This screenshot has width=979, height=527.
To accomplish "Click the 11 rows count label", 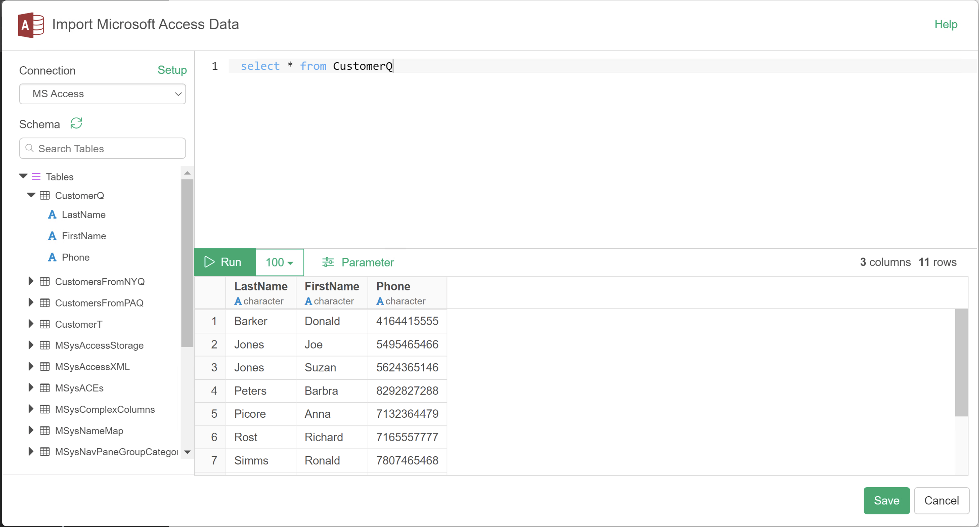I will pos(937,262).
